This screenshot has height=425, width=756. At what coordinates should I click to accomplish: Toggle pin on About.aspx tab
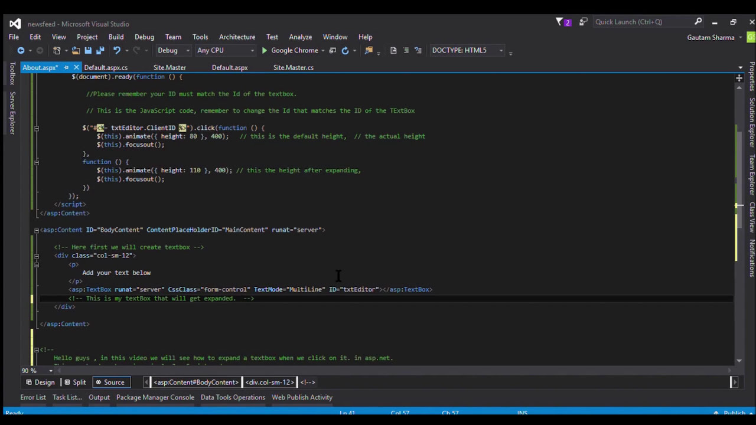66,68
